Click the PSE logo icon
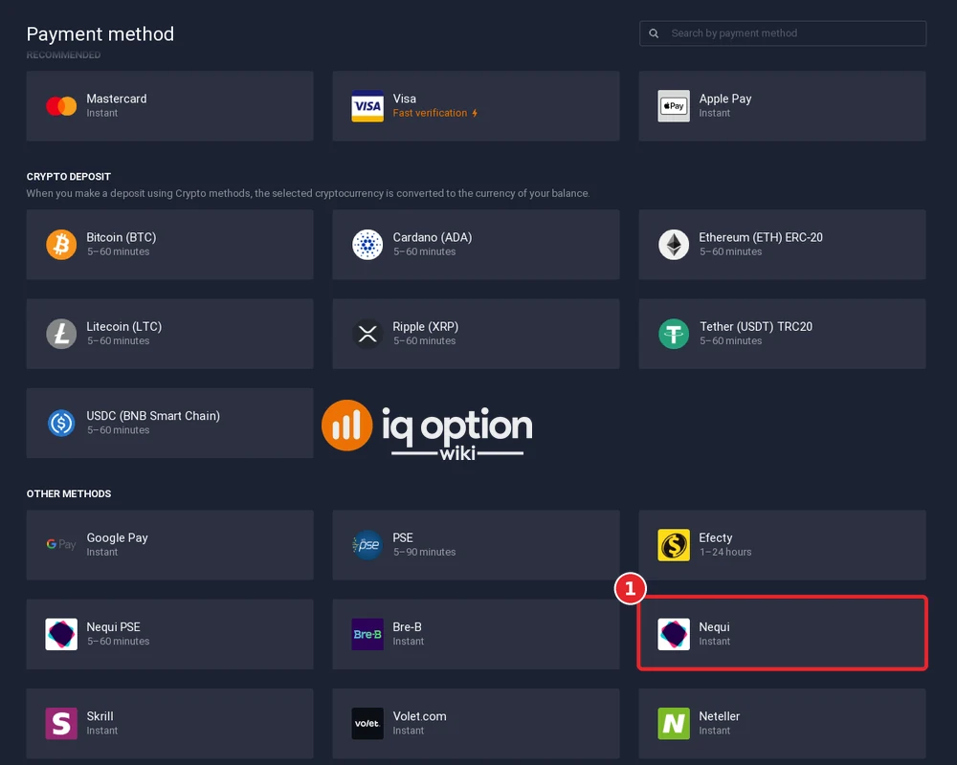 367,545
